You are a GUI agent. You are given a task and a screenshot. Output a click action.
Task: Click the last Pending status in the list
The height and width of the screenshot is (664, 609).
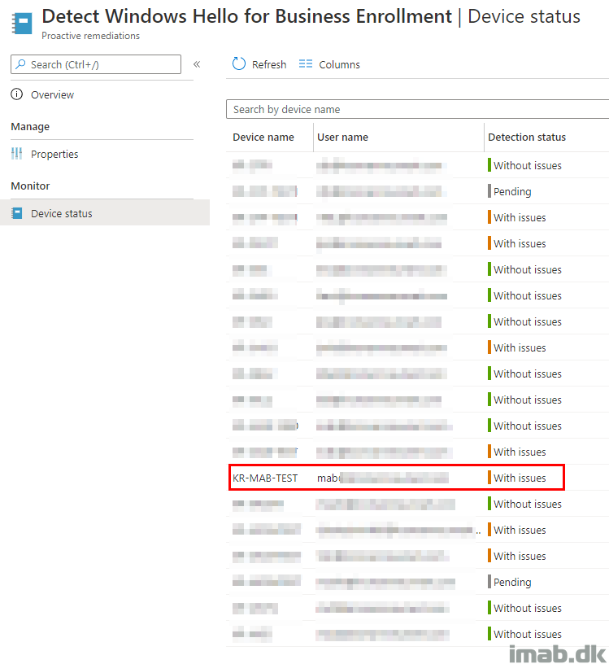tap(512, 583)
